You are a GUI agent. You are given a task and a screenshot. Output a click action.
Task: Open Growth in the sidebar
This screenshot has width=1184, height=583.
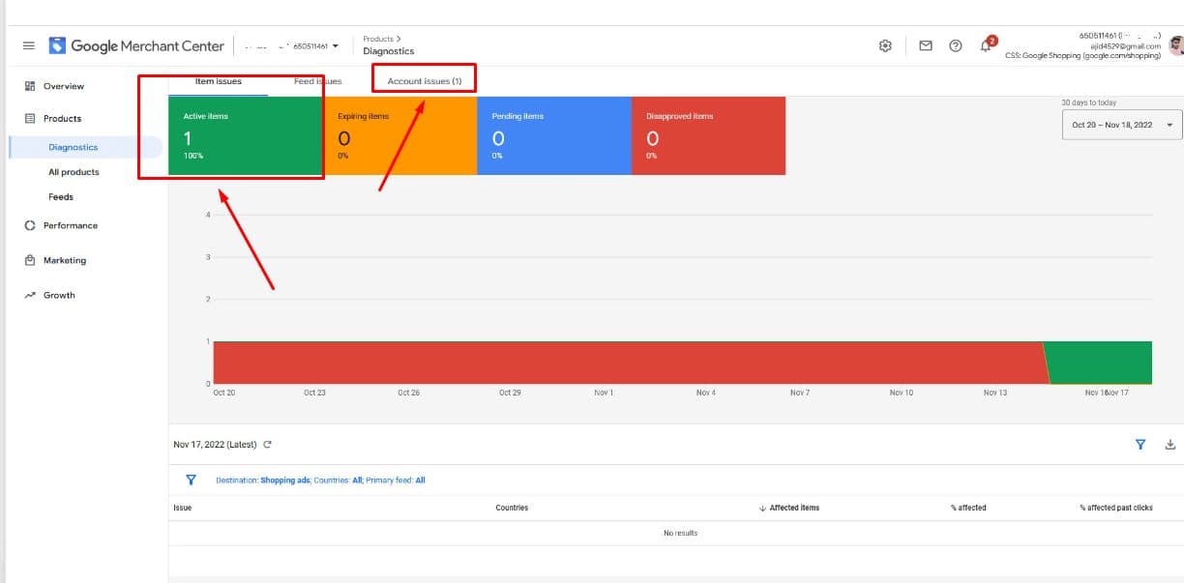59,295
